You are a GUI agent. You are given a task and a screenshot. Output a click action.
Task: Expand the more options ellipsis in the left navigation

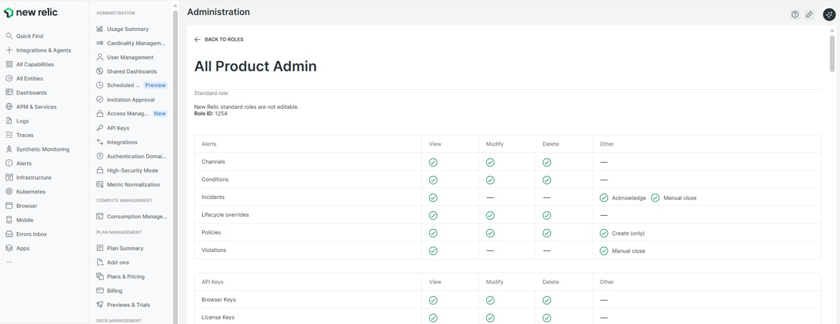[9, 262]
